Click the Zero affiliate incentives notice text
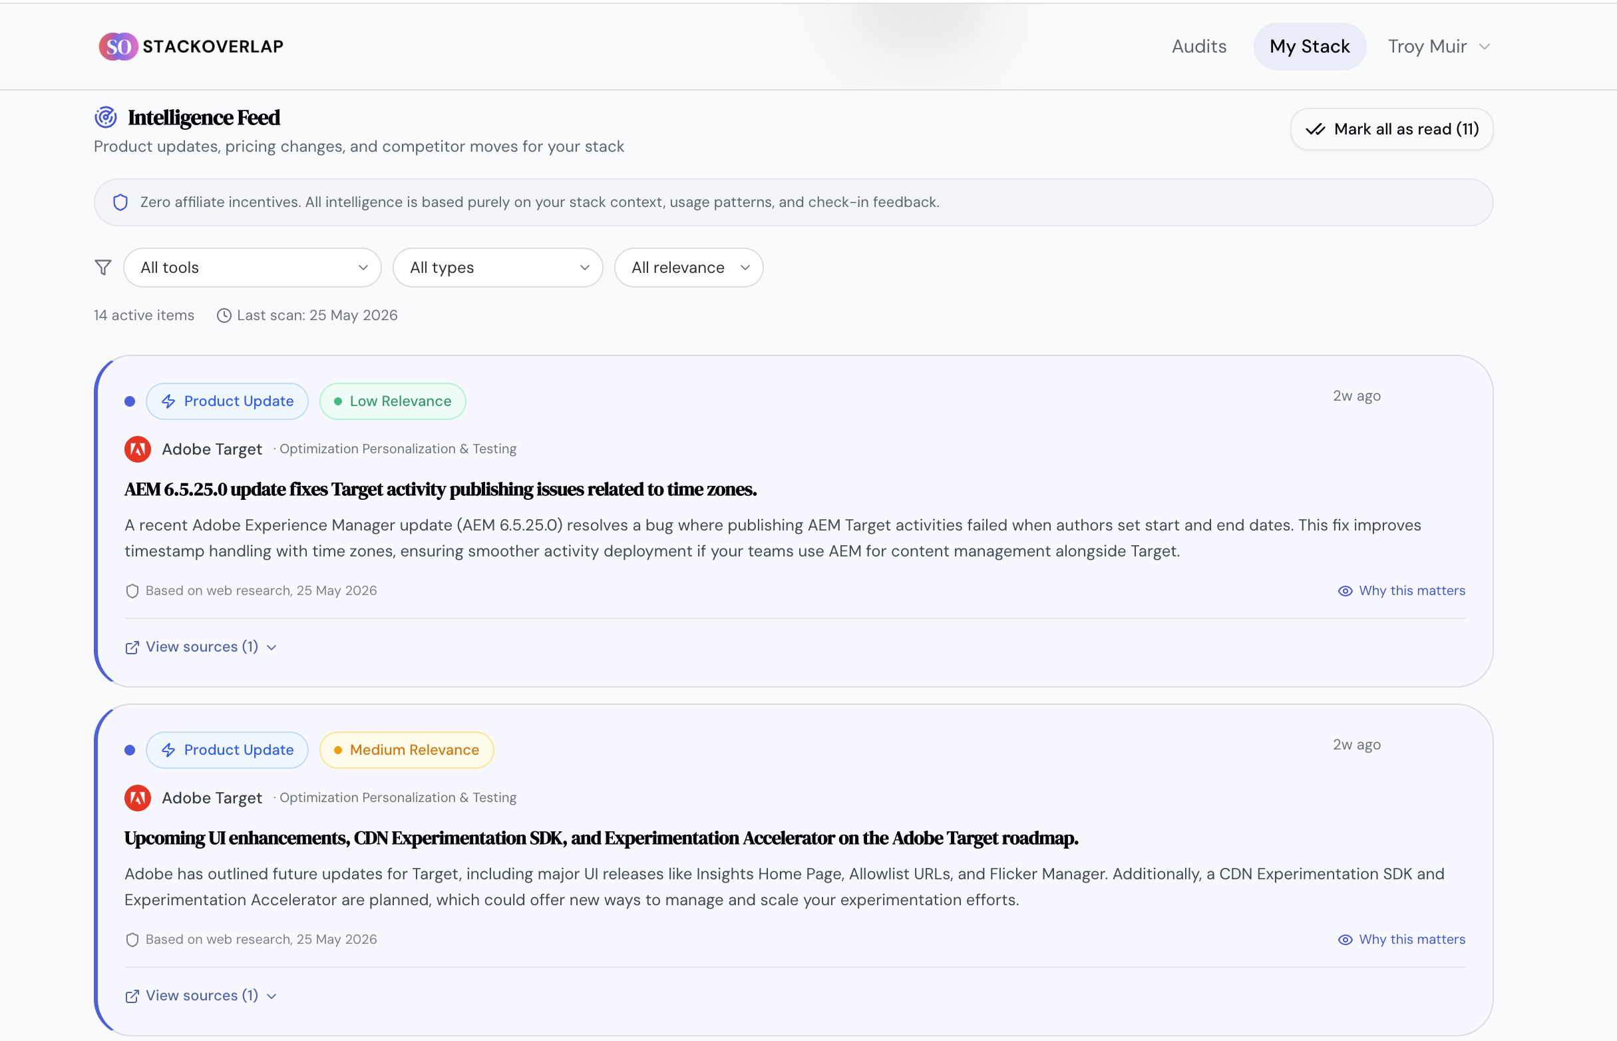The height and width of the screenshot is (1041, 1617). coord(539,202)
